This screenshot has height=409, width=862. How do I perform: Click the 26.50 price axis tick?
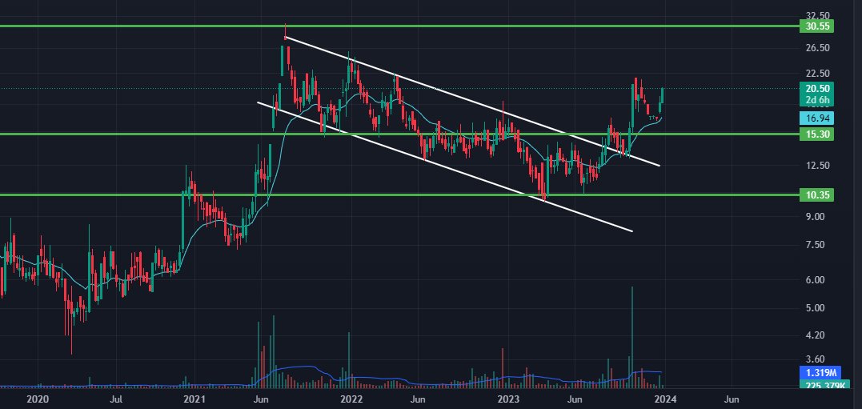pyautogui.click(x=817, y=48)
